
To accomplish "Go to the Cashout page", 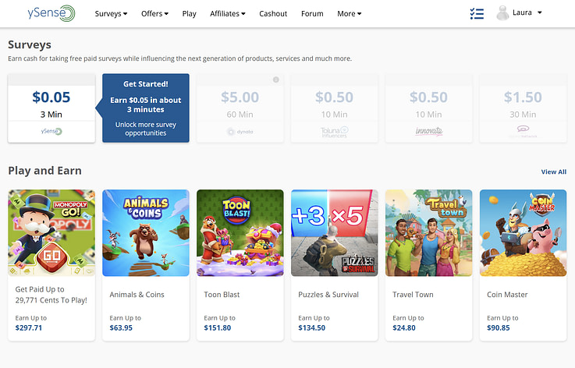I will 273,13.
